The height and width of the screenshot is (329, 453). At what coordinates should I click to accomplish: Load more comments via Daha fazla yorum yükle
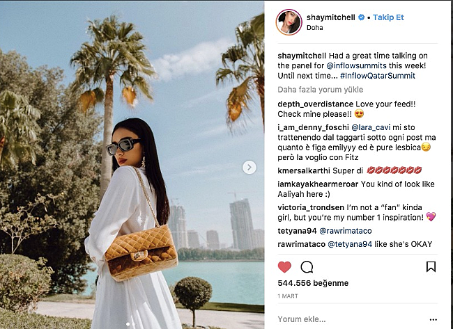[x=320, y=90]
